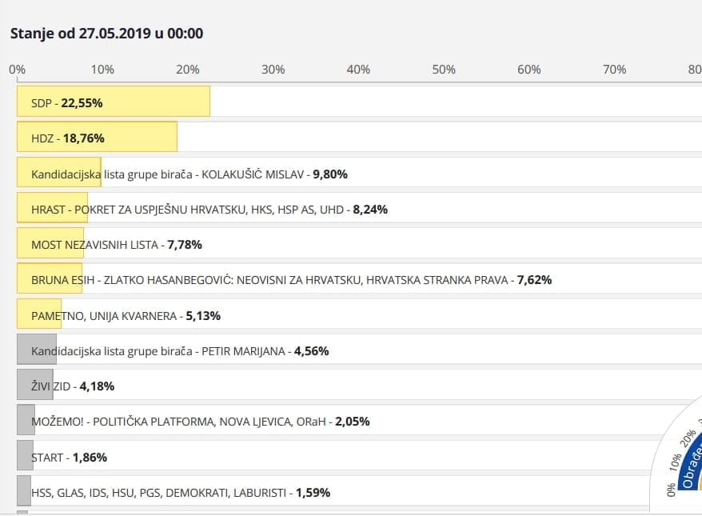The image size is (702, 516).
Task: Click the 0% axis label
Action: (x=17, y=70)
